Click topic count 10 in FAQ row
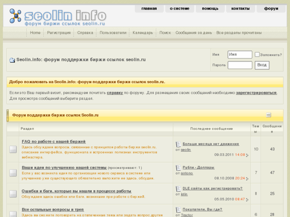The width and height of the screenshot is (290, 217). point(256,149)
